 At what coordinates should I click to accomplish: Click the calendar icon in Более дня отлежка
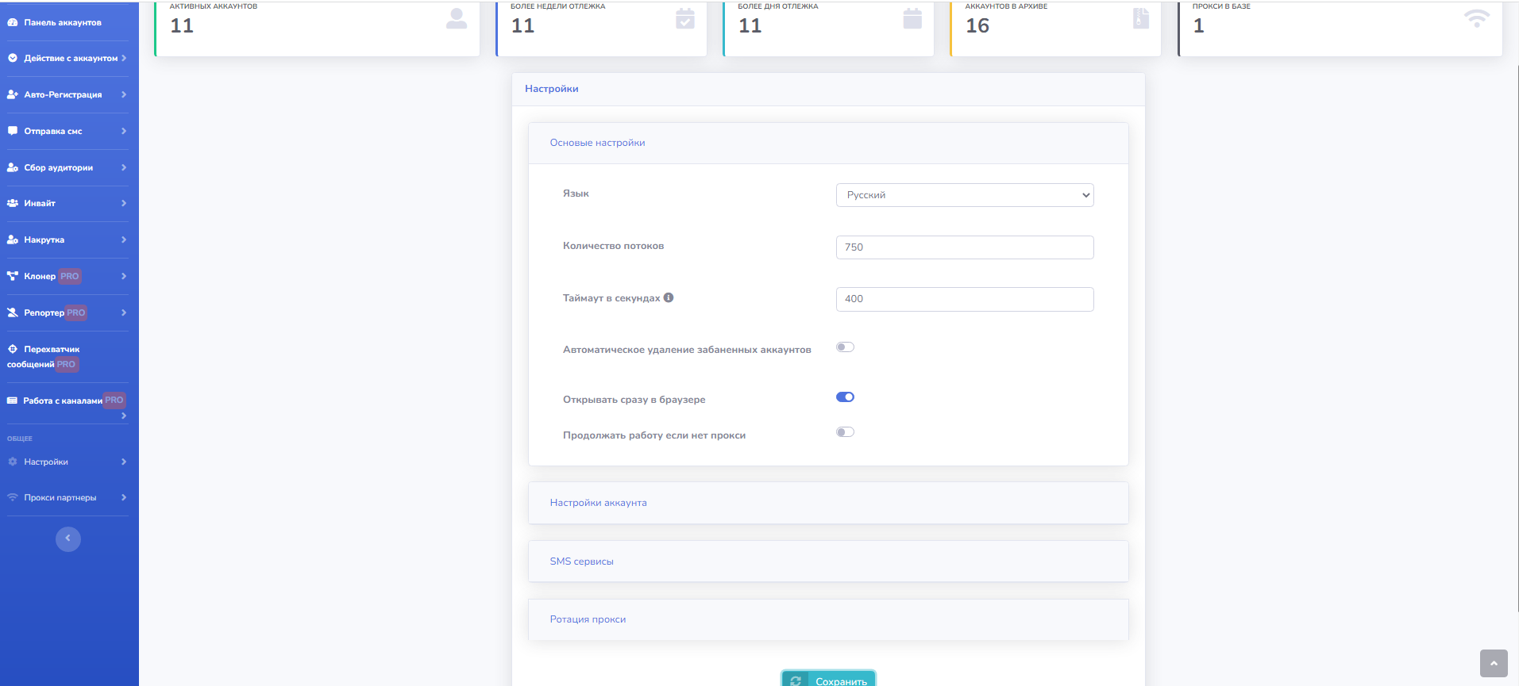coord(912,19)
